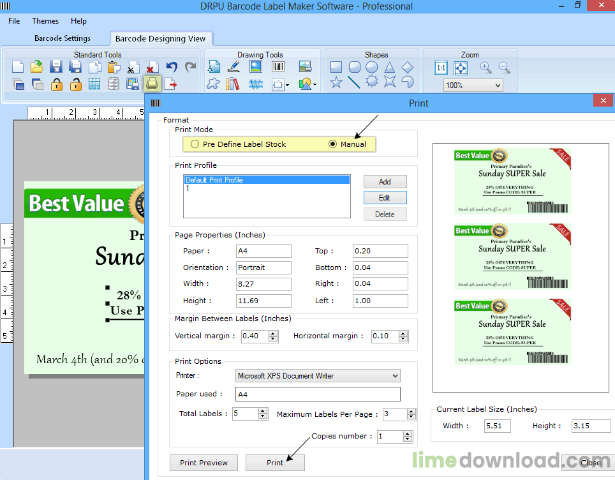The image size is (615, 480).
Task: Click the Print Preview button
Action: pyautogui.click(x=204, y=463)
